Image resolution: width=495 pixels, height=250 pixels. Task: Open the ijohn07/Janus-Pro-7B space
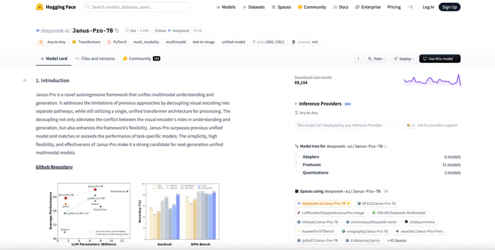(317, 241)
